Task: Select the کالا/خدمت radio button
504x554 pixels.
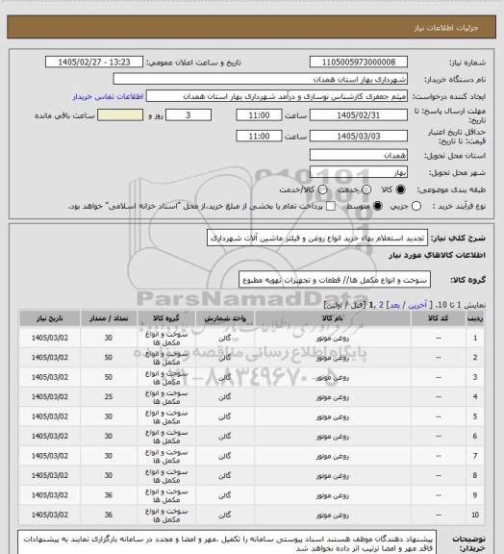Action: click(x=322, y=189)
